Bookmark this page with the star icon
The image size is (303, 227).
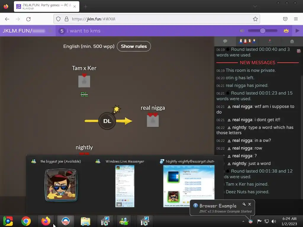[255, 19]
